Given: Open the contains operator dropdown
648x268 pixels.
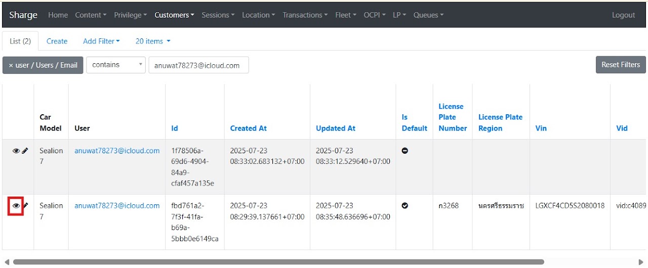Looking at the screenshot, I should coord(115,65).
